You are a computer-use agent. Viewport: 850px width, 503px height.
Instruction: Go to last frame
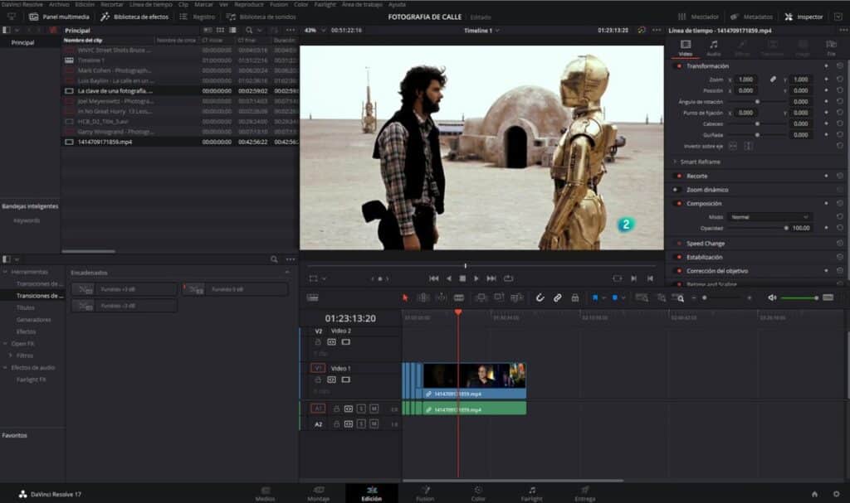click(x=491, y=278)
